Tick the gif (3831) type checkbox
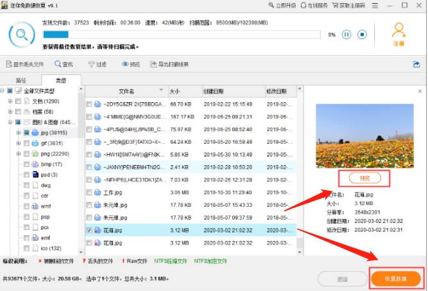This screenshot has width=428, height=291. tap(26, 143)
